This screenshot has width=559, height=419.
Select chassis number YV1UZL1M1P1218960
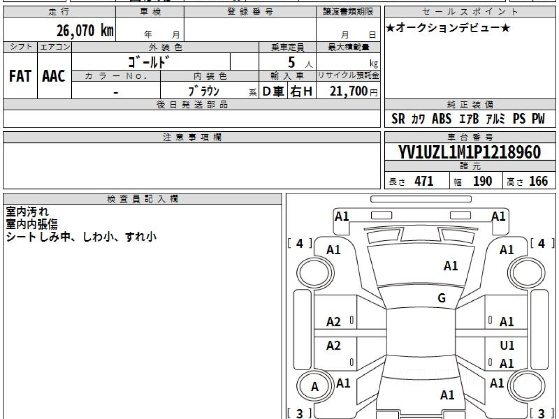[x=469, y=153]
